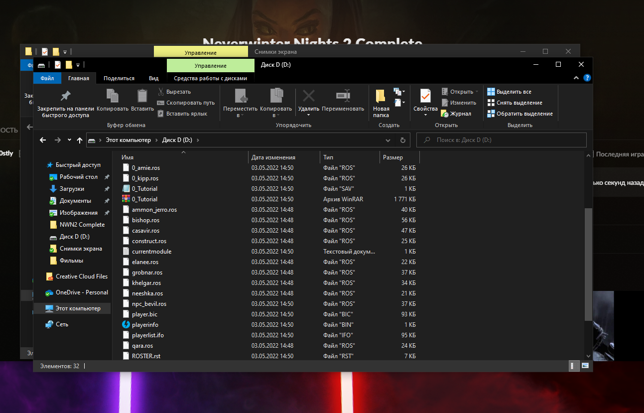Click the Переименовать icon

(x=343, y=96)
